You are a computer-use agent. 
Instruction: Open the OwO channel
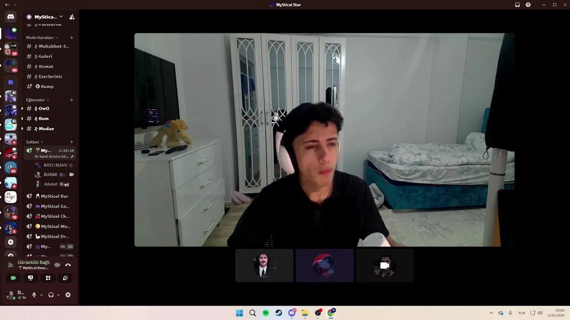(x=50, y=108)
